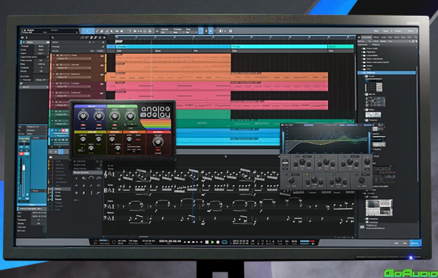The height and width of the screenshot is (278, 438).
Task: Select the Bridge section in Arranger track
Action: coord(279,47)
